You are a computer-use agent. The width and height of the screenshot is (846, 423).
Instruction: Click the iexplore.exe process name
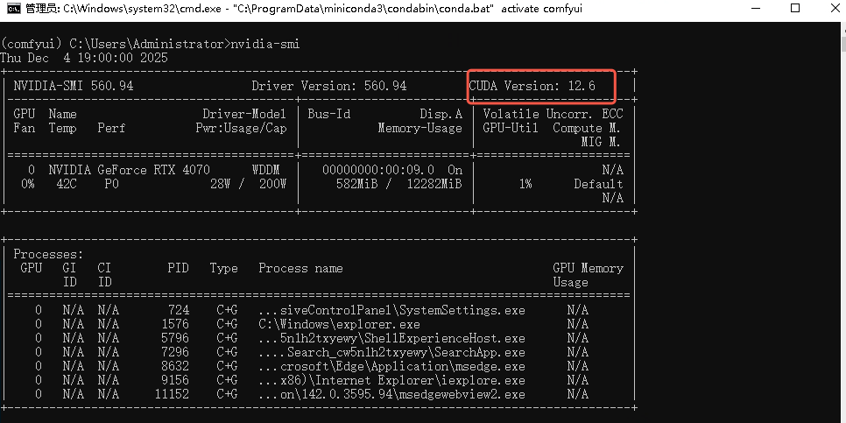(391, 380)
